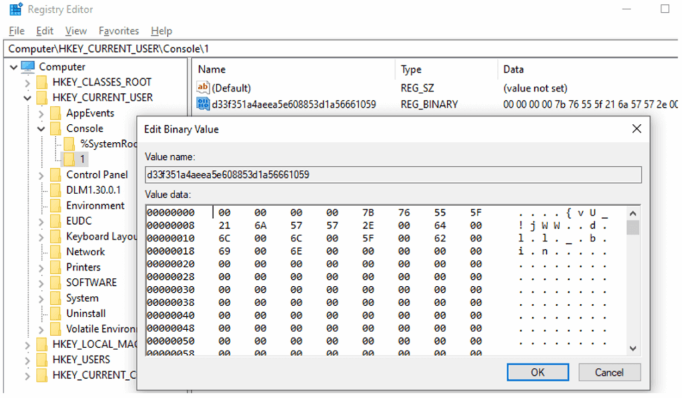Viewport: 682px width, 398px height.
Task: Expand the HKEY_USERS hive
Action: pos(27,360)
